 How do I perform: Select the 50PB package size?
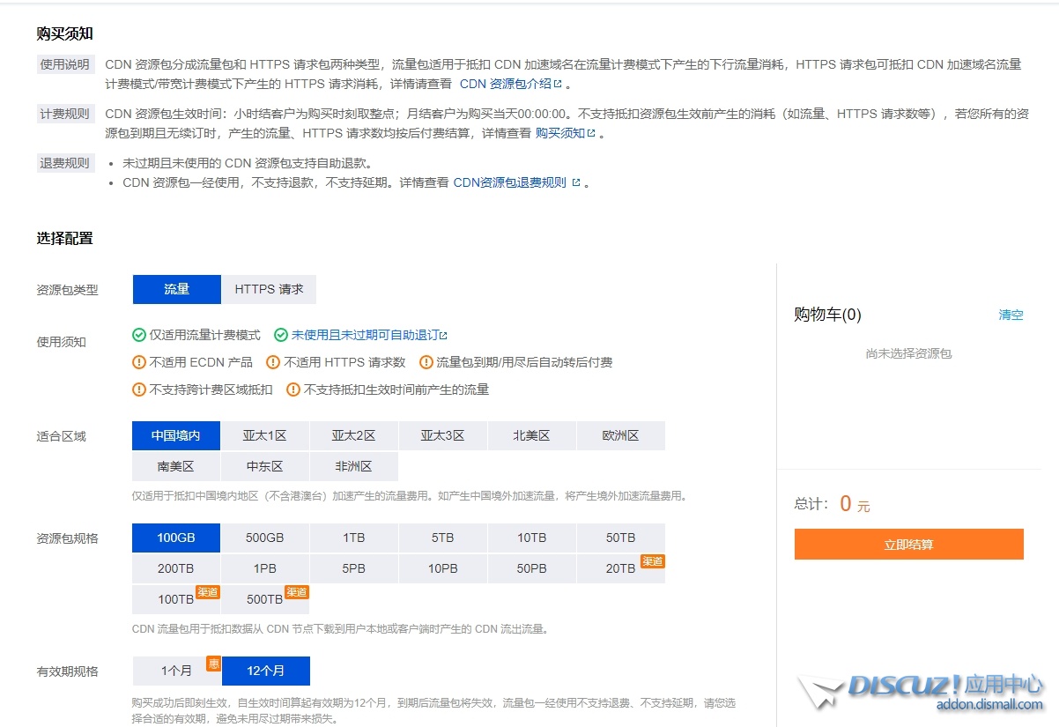pos(531,568)
